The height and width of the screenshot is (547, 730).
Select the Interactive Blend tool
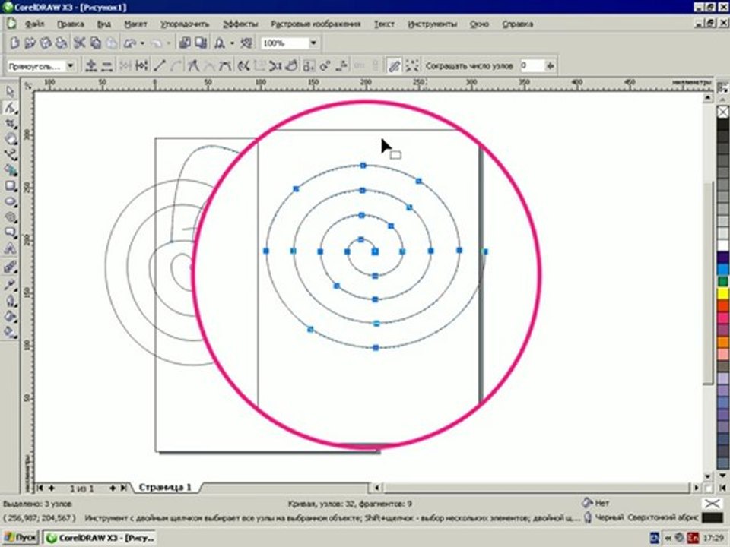tap(10, 267)
